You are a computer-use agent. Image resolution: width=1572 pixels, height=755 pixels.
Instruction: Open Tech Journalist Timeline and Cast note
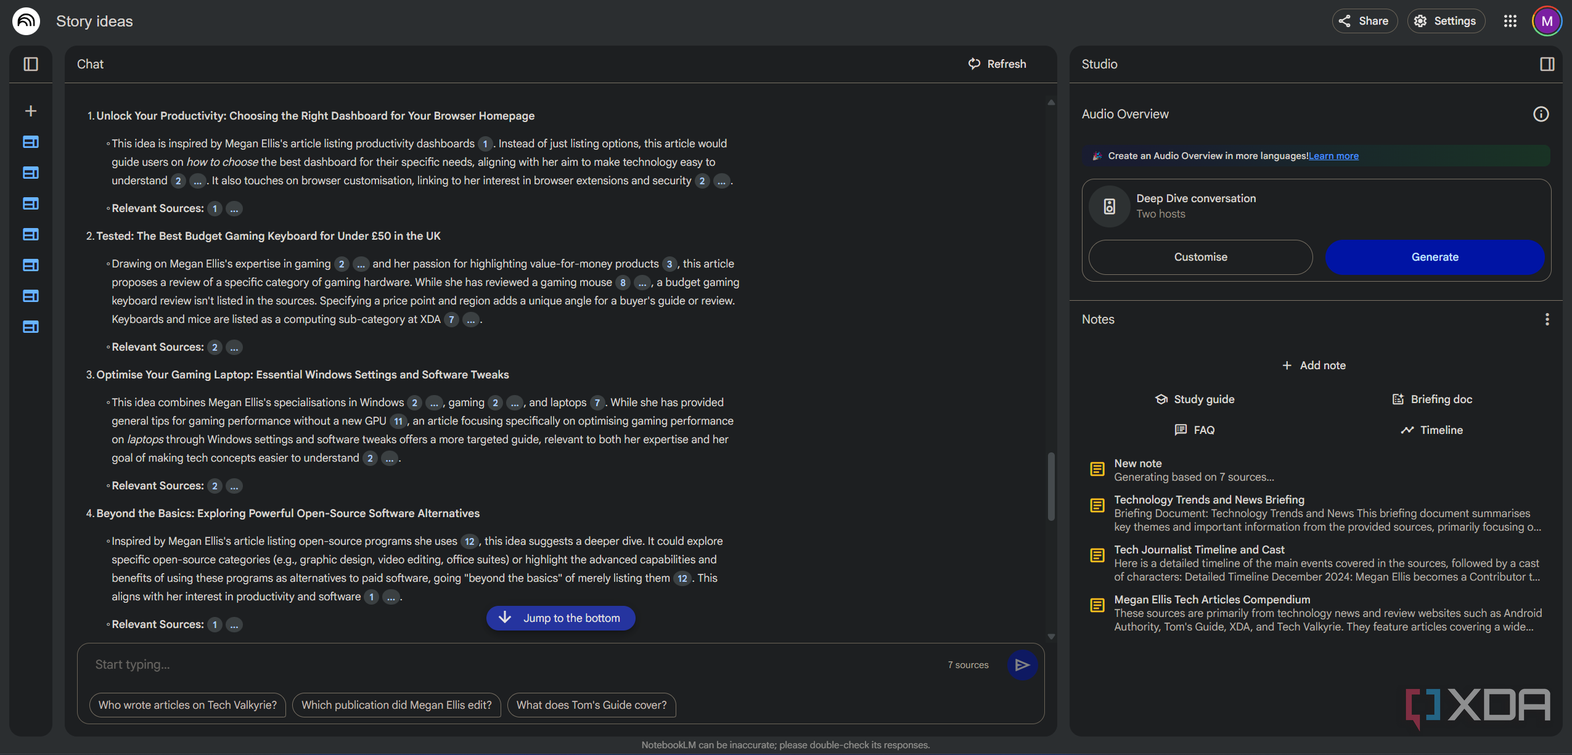(1316, 563)
